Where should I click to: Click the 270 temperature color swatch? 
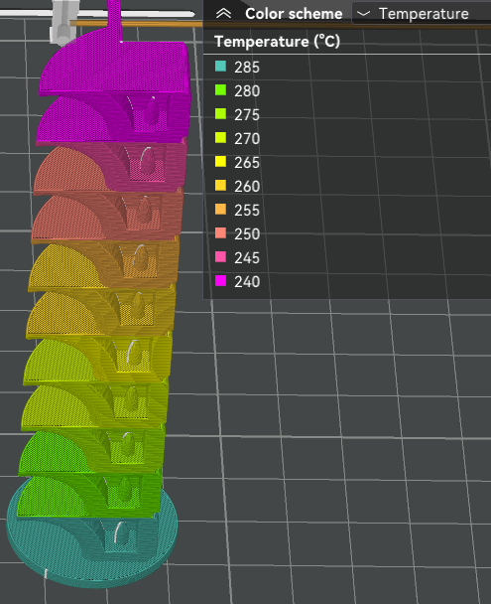coord(220,138)
